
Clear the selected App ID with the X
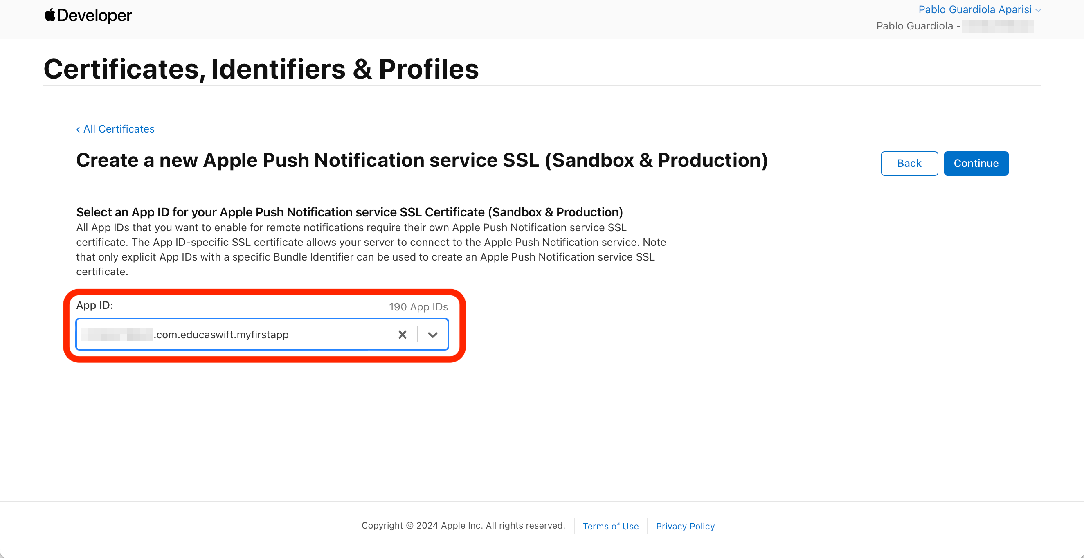(402, 335)
